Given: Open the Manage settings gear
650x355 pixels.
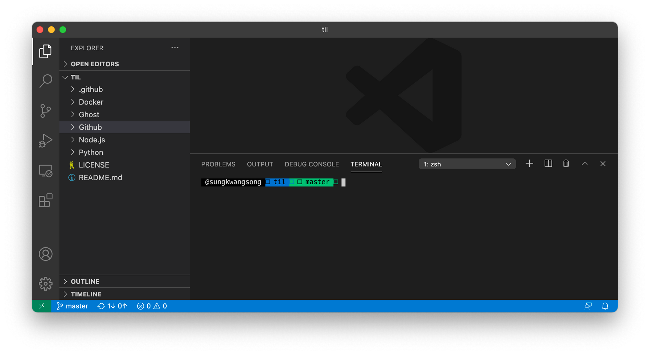Looking at the screenshot, I should pyautogui.click(x=45, y=283).
